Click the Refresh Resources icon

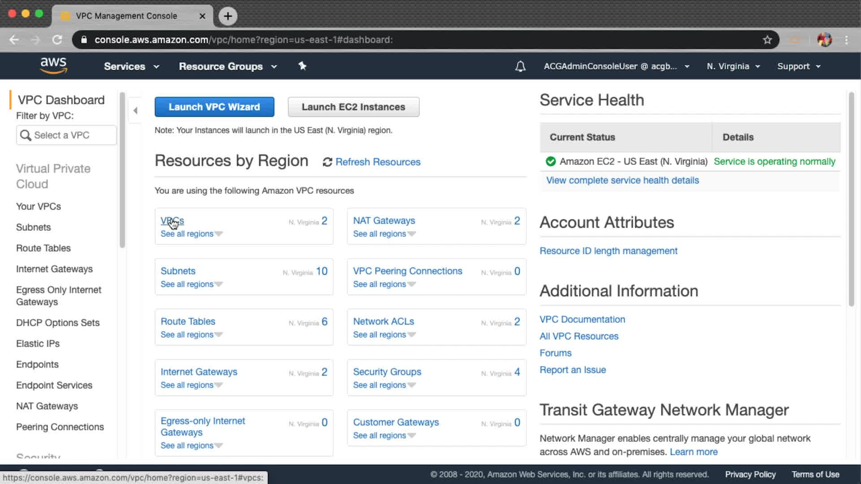327,162
